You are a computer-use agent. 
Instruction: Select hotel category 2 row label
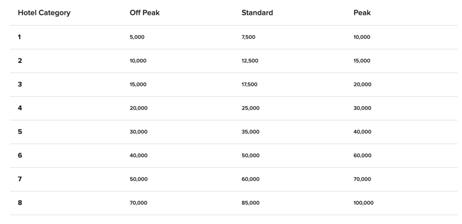point(20,61)
